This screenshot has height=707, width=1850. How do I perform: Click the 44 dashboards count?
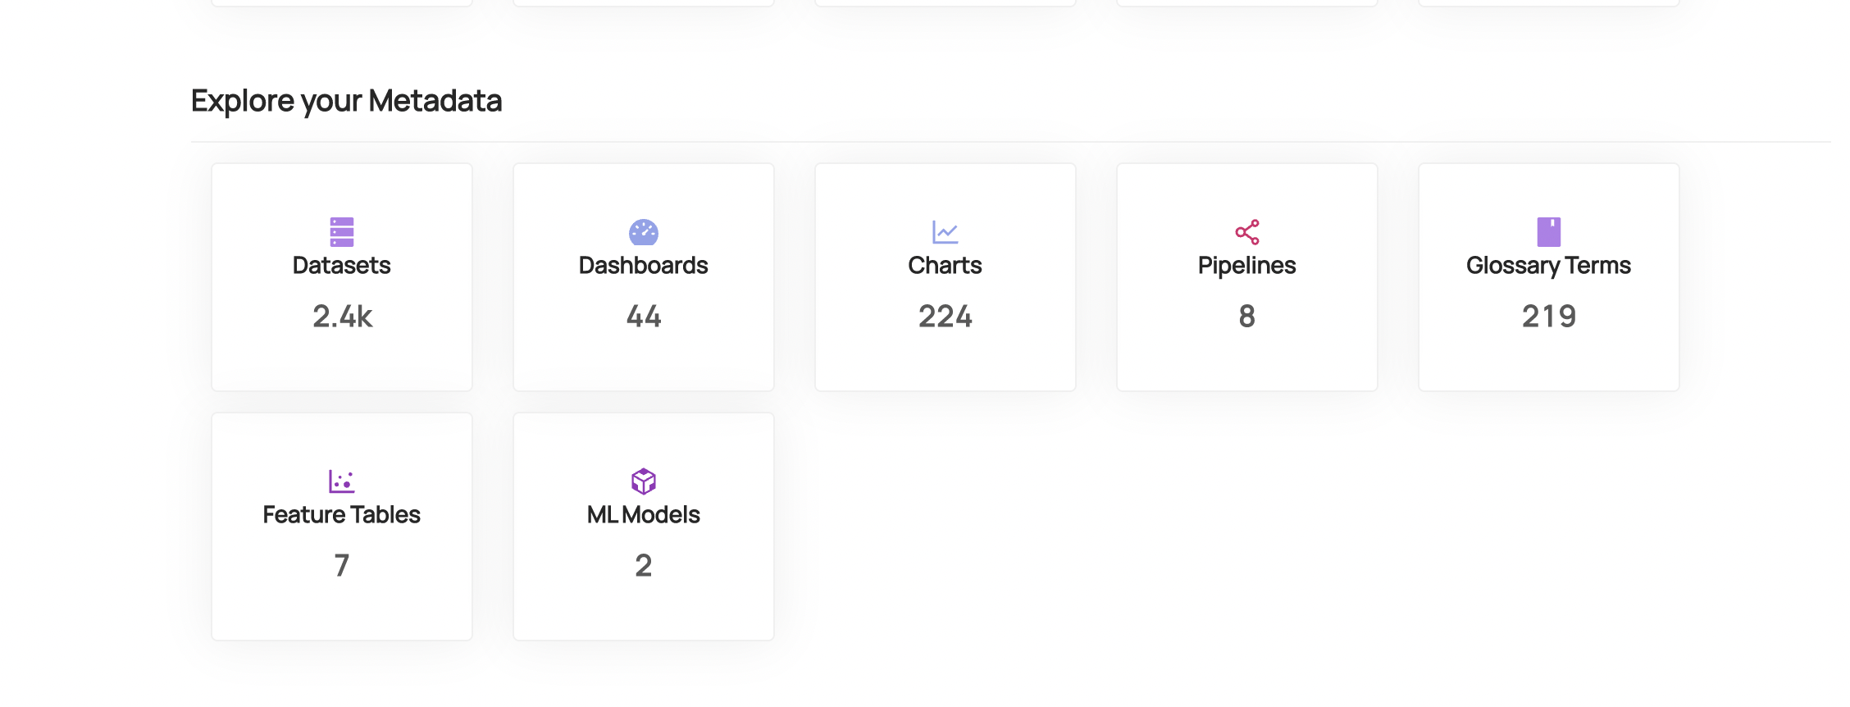pyautogui.click(x=643, y=317)
